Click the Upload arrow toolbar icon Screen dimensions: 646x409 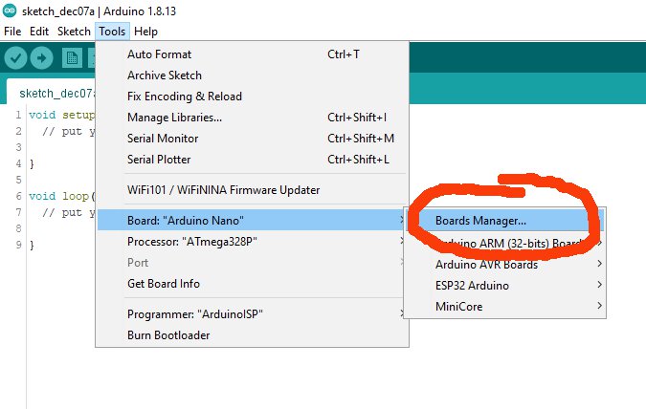41,58
